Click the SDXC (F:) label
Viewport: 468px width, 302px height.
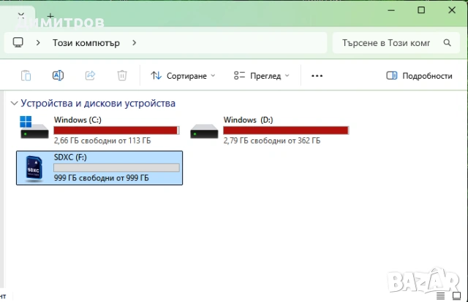[70, 157]
